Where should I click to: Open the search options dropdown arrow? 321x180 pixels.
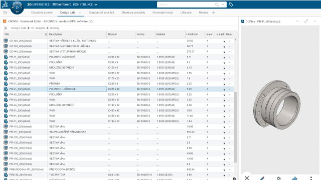pos(223,4)
